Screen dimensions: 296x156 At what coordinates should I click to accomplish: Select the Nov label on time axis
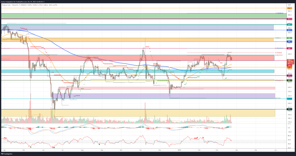141,150
